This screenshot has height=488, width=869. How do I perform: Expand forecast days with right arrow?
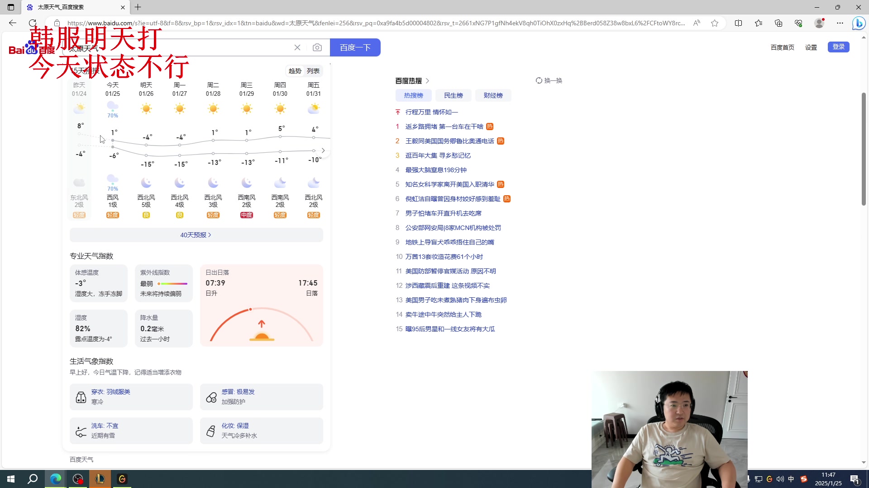[x=323, y=150]
